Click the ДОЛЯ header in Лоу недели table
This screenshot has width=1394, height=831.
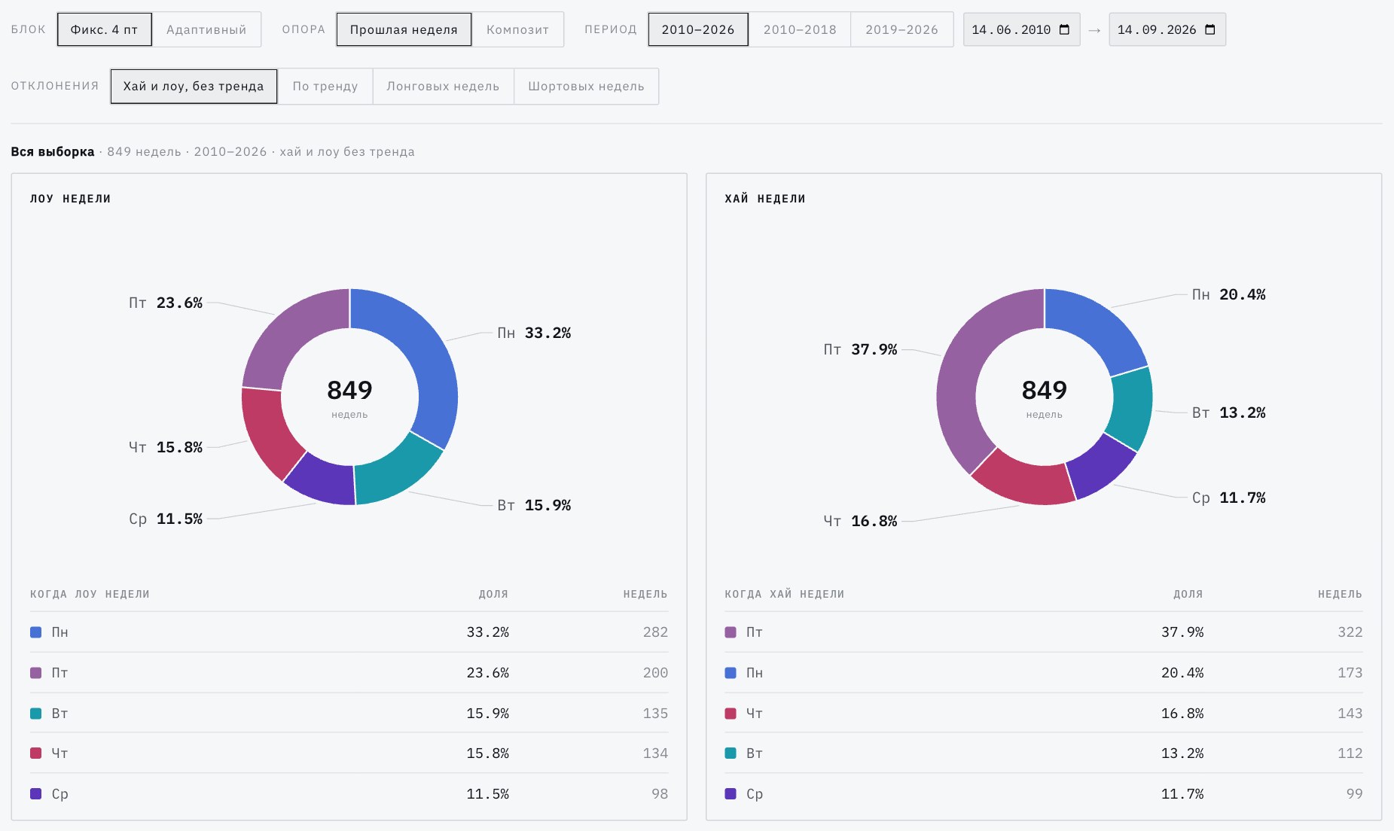[x=493, y=594]
